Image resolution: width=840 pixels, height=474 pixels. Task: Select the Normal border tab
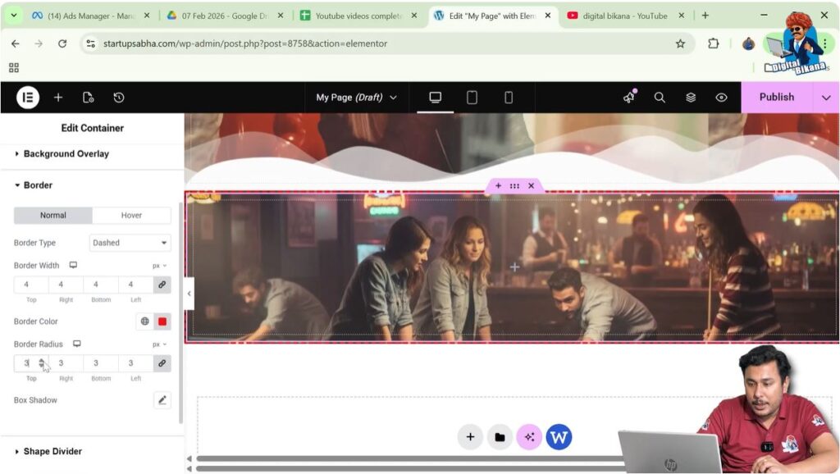pyautogui.click(x=53, y=215)
